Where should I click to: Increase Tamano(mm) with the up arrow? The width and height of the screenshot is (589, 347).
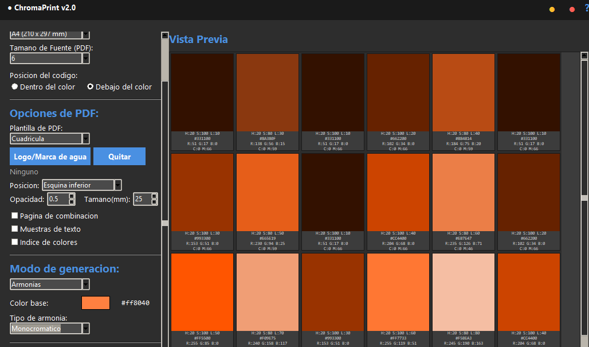(154, 196)
